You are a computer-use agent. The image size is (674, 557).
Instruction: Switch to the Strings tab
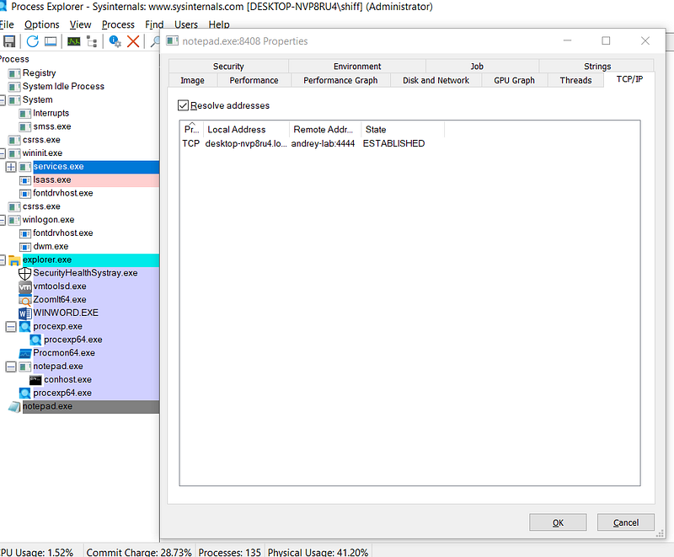click(x=597, y=67)
